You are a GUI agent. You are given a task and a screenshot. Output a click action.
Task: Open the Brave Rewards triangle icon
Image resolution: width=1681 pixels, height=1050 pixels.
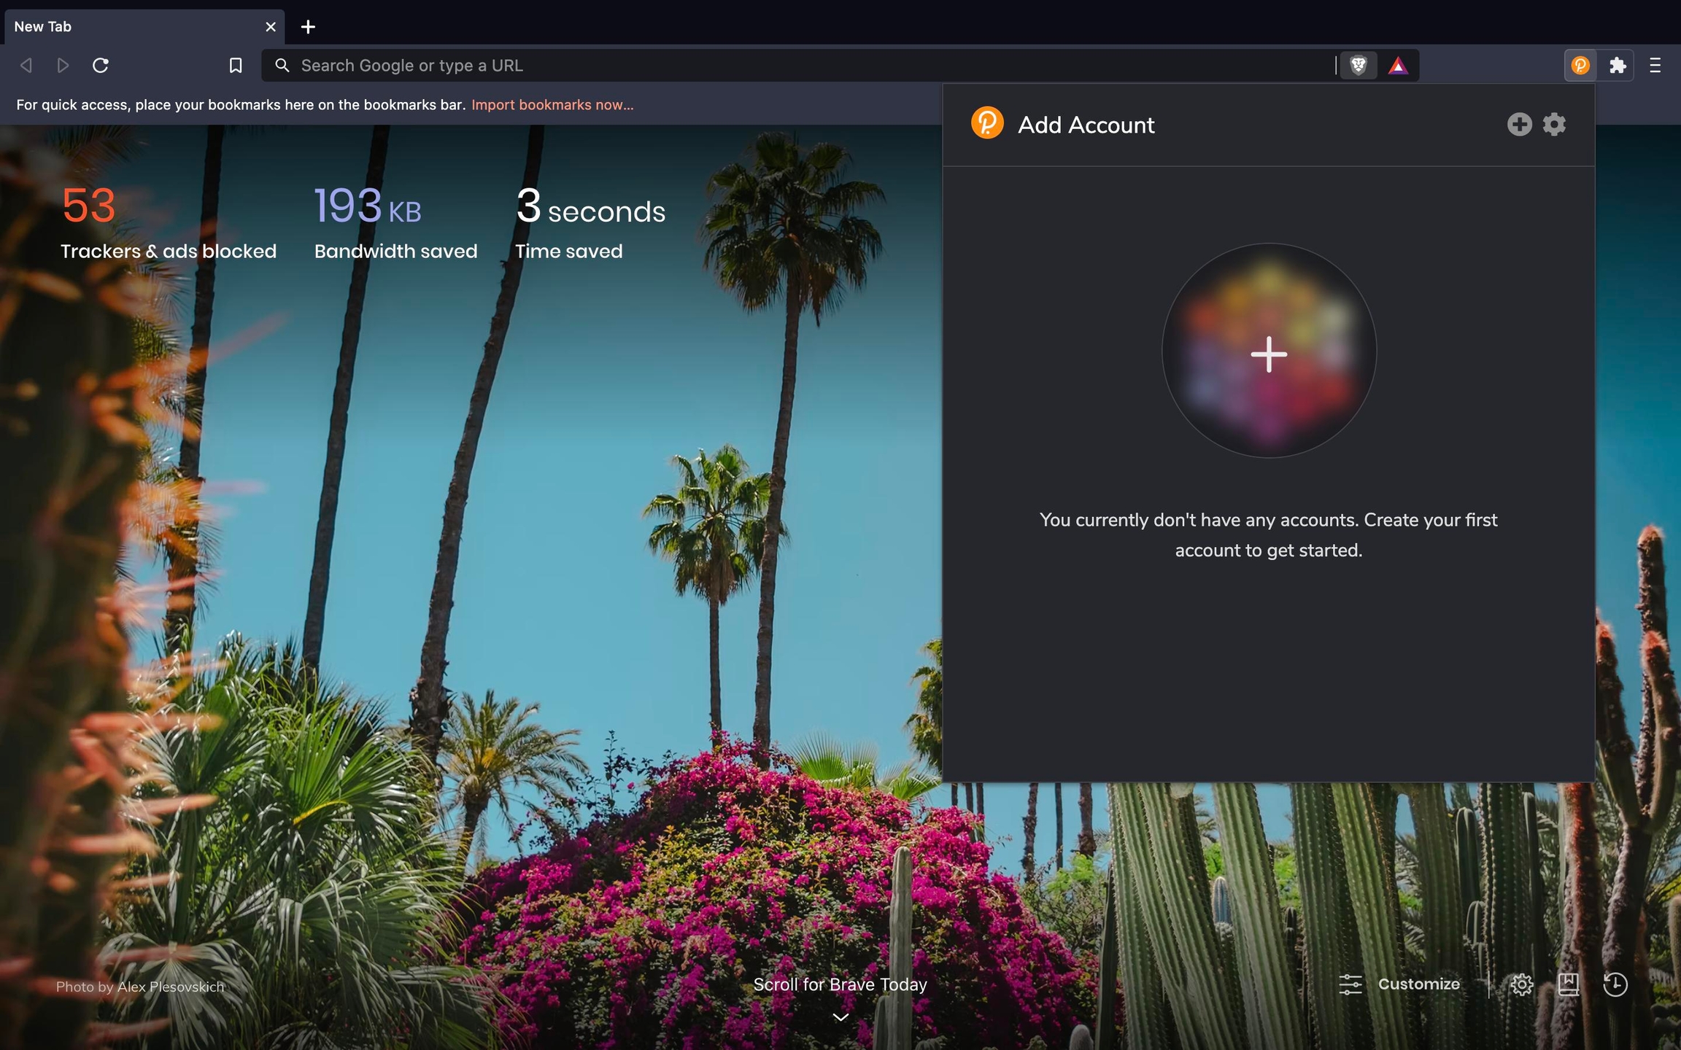click(x=1398, y=66)
